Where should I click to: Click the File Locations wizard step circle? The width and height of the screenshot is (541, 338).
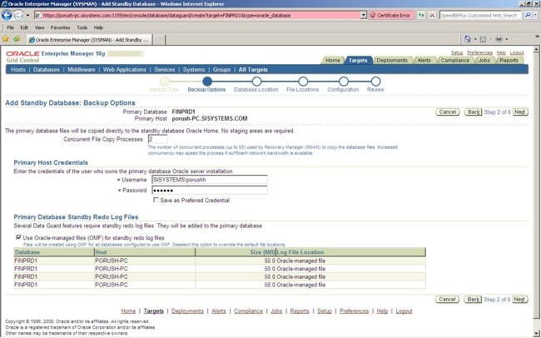point(303,82)
